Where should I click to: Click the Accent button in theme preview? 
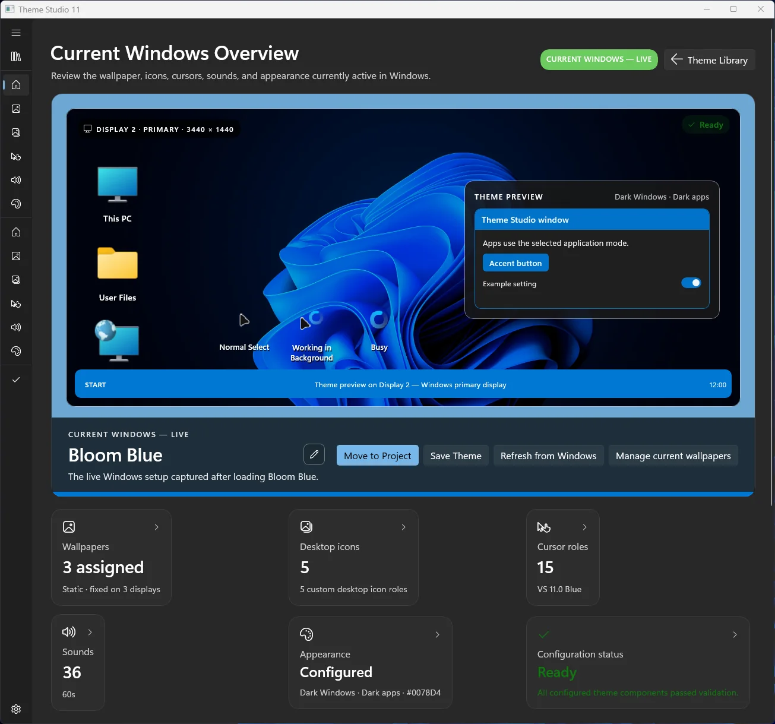point(515,263)
